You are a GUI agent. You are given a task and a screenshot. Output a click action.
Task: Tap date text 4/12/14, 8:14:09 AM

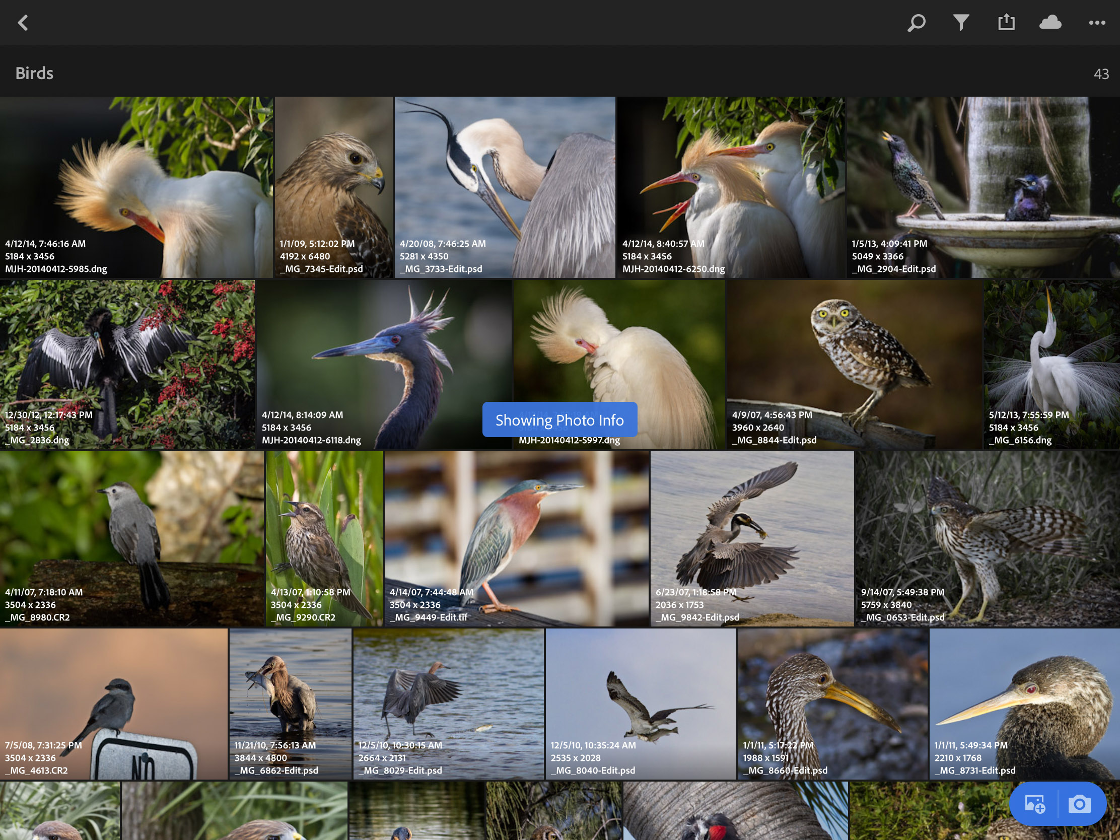(302, 415)
